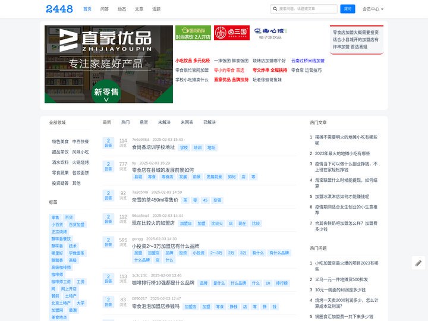Viewport: 428px width, 321px height.
Task: Click the blue 提问 button
Action: point(348,9)
